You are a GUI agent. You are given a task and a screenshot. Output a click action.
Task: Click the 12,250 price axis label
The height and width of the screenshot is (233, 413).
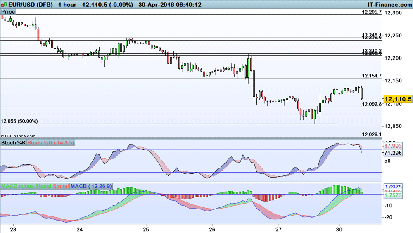393,35
